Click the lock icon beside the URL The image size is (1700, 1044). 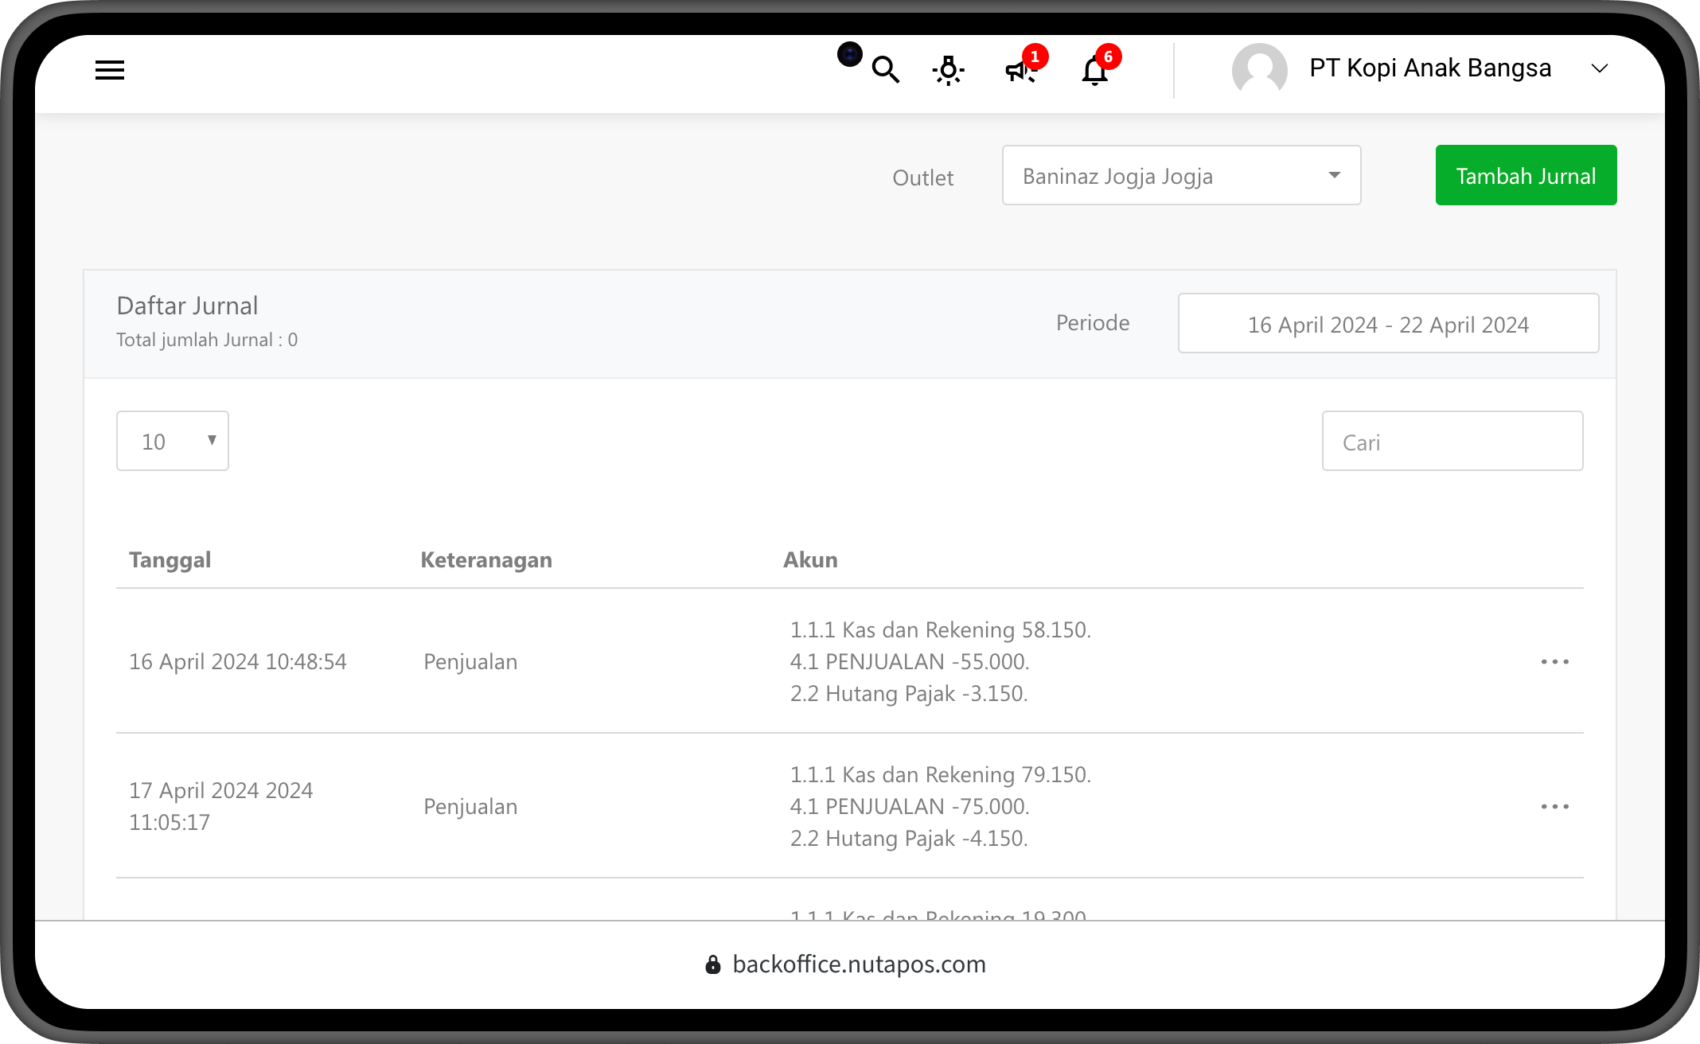tap(713, 965)
